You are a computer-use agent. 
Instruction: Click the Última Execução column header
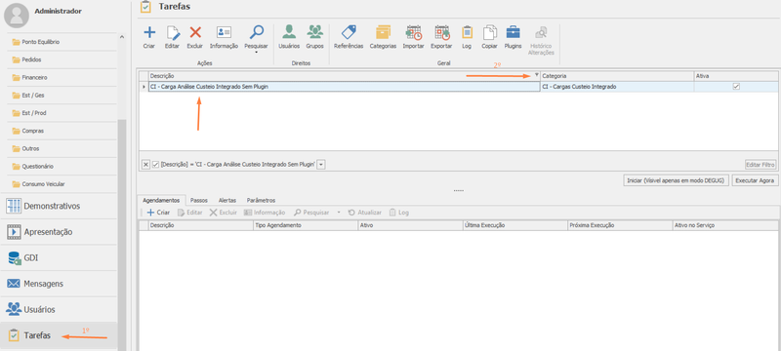click(515, 225)
